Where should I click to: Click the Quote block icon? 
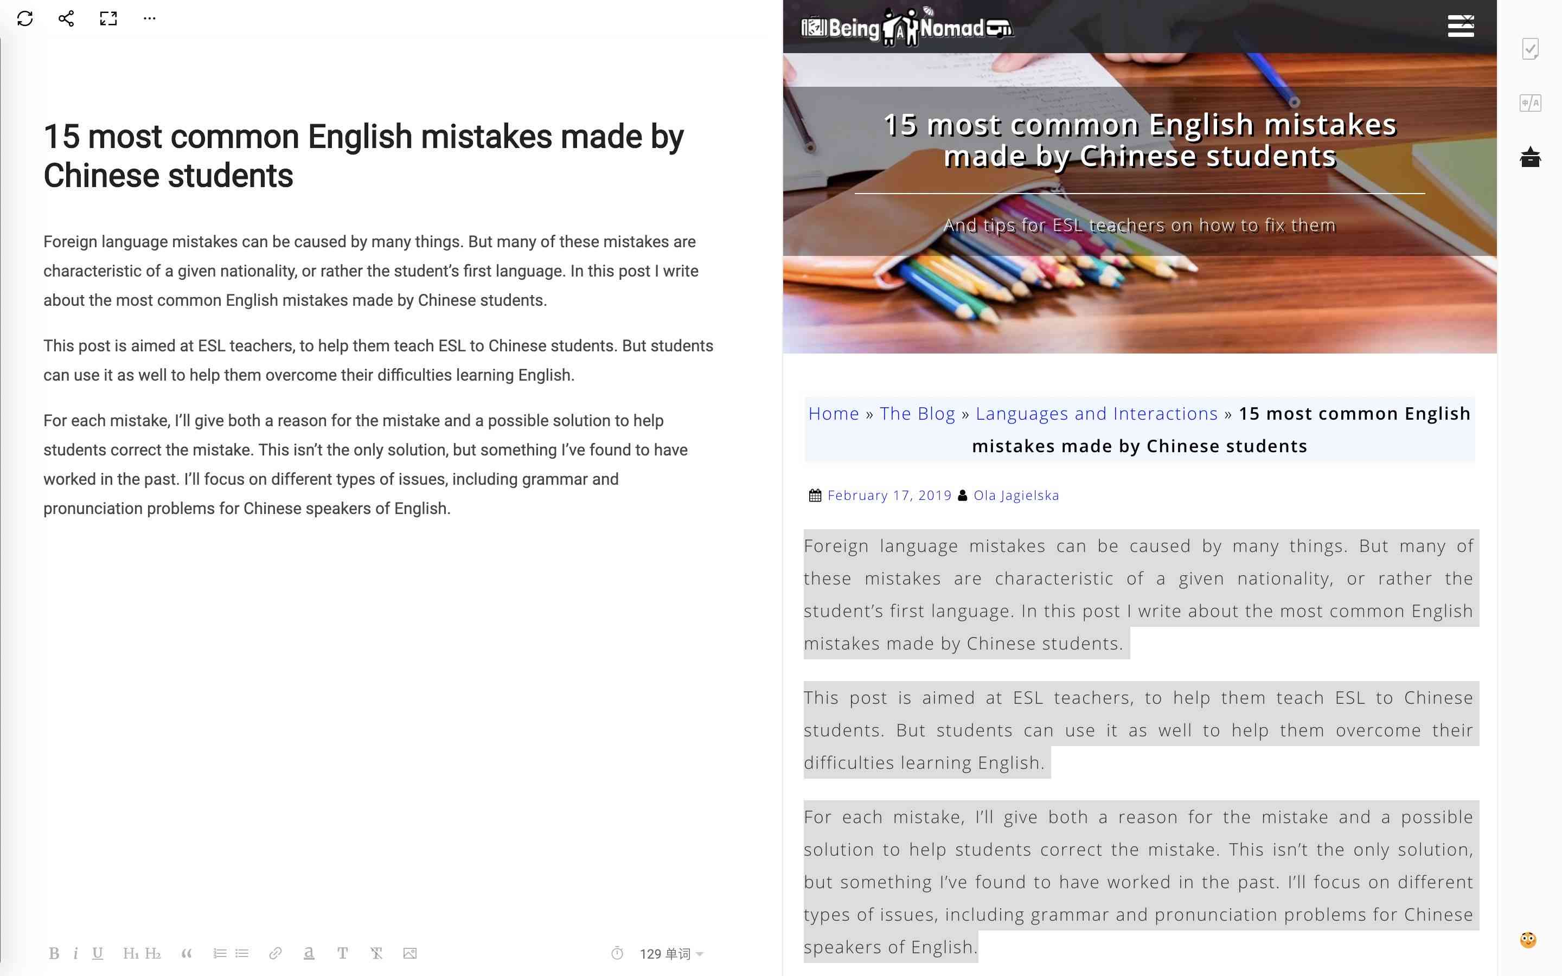point(184,954)
